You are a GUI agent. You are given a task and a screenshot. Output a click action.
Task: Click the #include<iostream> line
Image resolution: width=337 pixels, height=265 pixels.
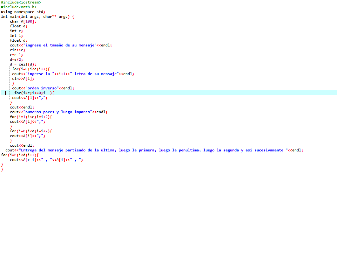pyautogui.click(x=21, y=2)
